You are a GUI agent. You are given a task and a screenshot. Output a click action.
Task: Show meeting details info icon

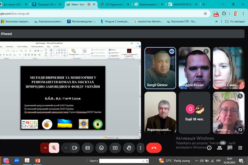[209, 148]
